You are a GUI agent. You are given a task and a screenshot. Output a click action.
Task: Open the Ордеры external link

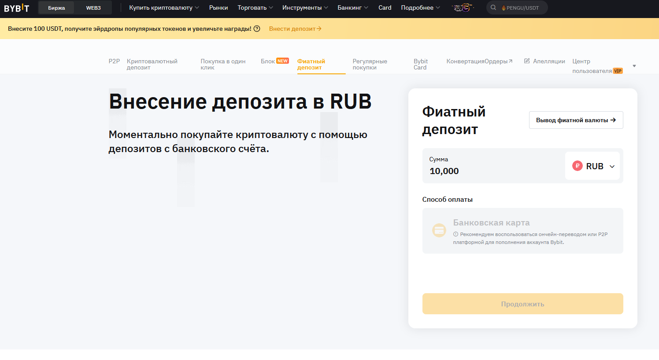498,61
